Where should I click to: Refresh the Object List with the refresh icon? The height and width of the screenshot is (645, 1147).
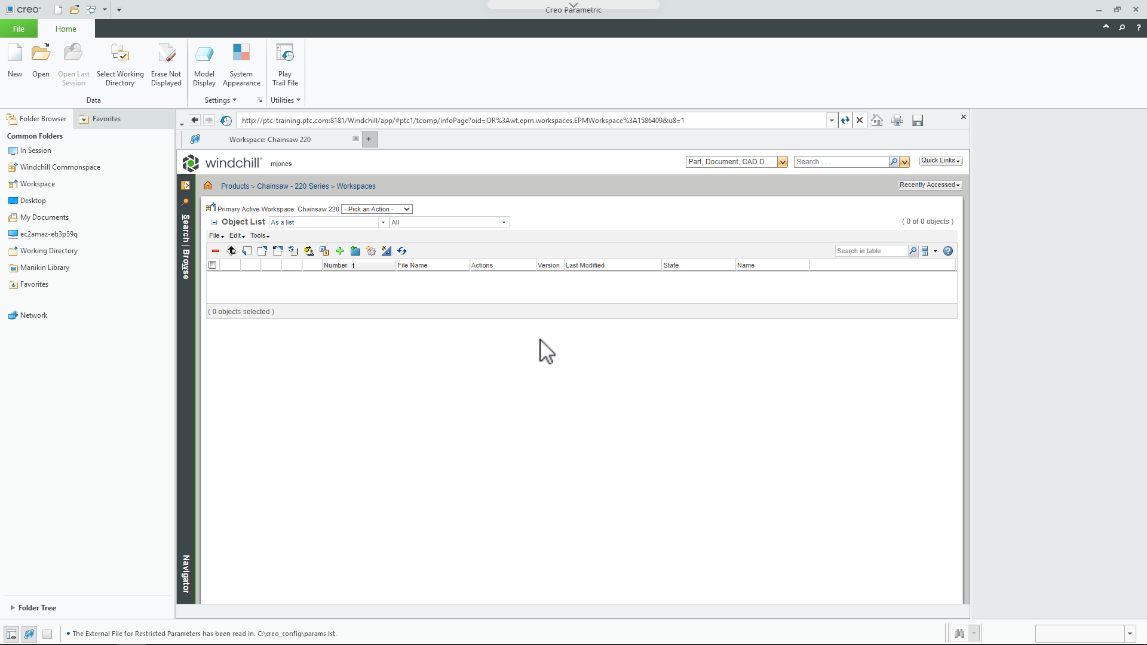point(402,251)
